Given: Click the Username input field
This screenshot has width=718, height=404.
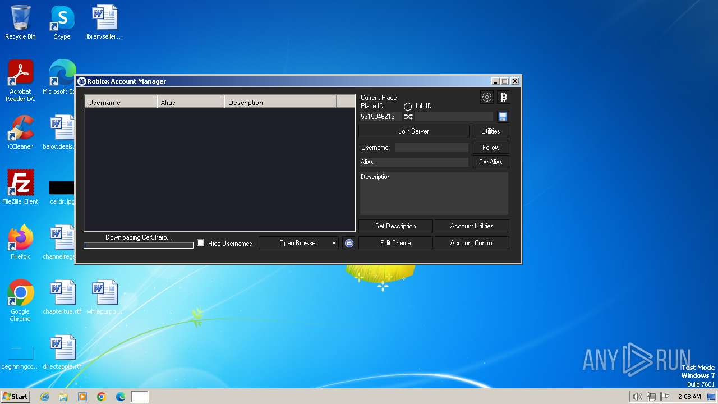Looking at the screenshot, I should [x=431, y=148].
